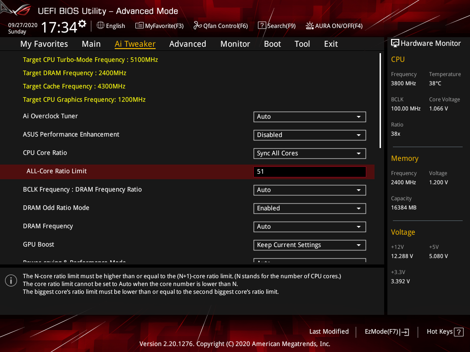Image resolution: width=470 pixels, height=352 pixels.
Task: Expand BCLK Frequency : DRAM Frequency Ratio dropdown
Action: [310, 190]
